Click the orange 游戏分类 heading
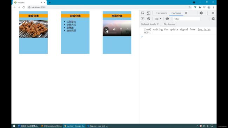 (75, 16)
